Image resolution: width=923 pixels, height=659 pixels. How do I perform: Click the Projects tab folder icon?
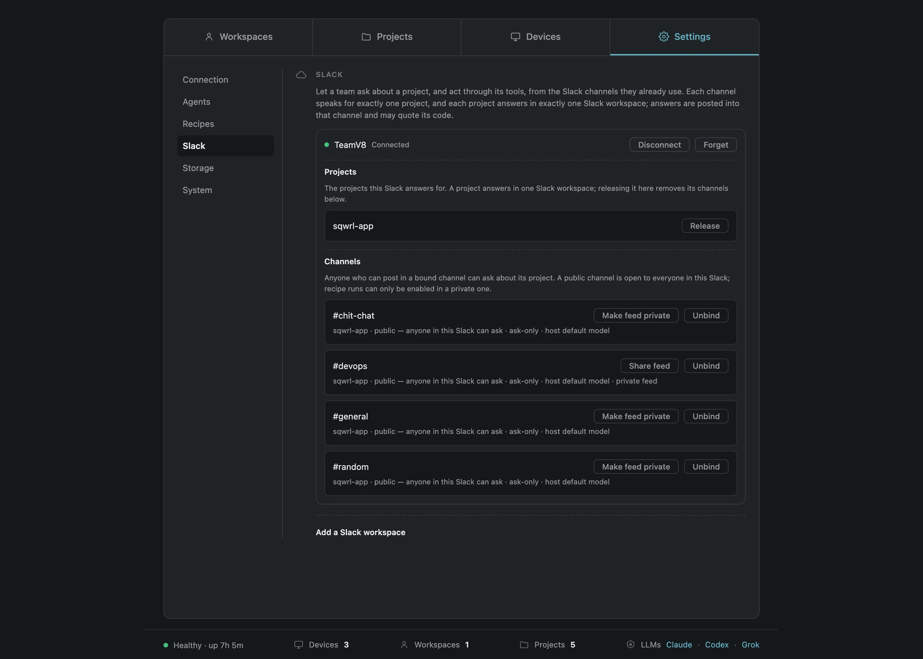point(366,37)
